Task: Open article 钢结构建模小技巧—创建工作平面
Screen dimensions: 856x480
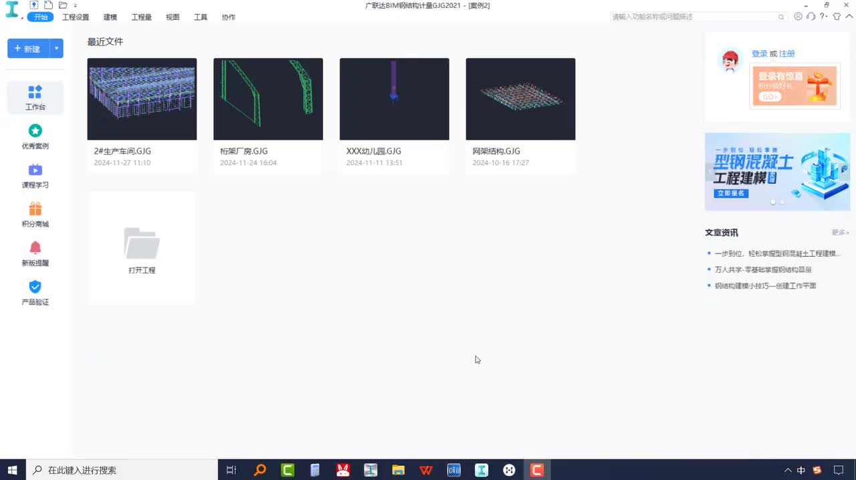Action: pos(765,285)
